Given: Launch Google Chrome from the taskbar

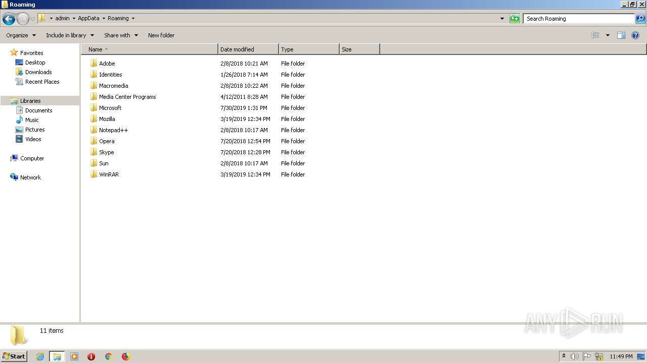Looking at the screenshot, I should [108, 356].
